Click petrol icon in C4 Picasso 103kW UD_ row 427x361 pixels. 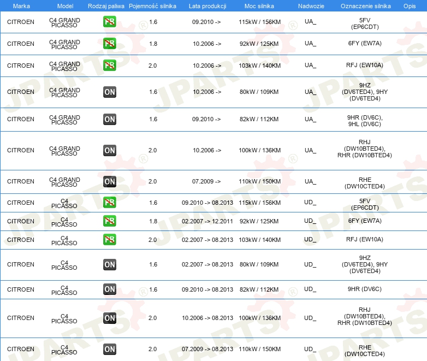pos(109,240)
